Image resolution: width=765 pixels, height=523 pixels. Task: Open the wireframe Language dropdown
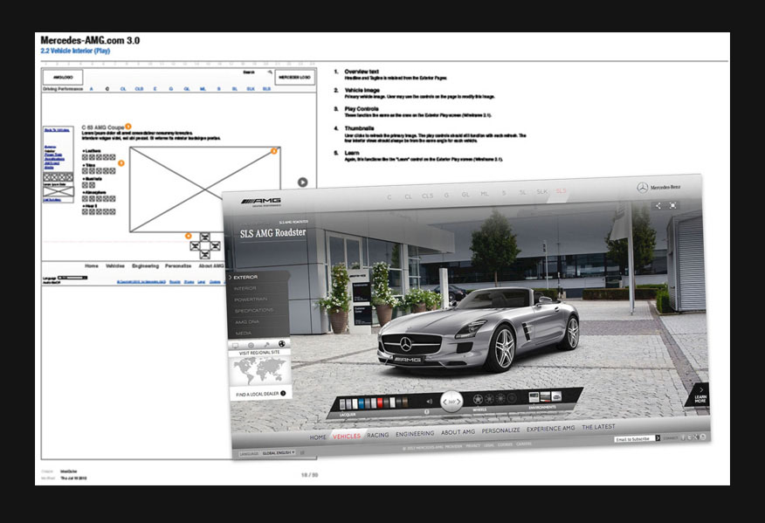point(72,278)
